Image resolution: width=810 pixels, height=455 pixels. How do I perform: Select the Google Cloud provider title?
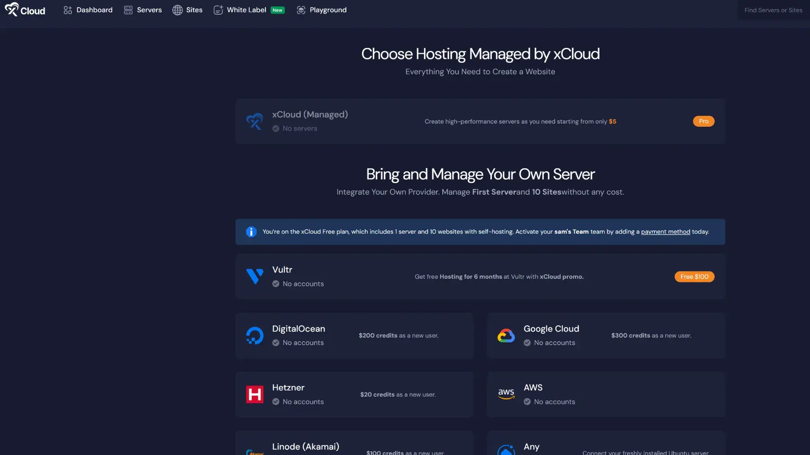551,329
